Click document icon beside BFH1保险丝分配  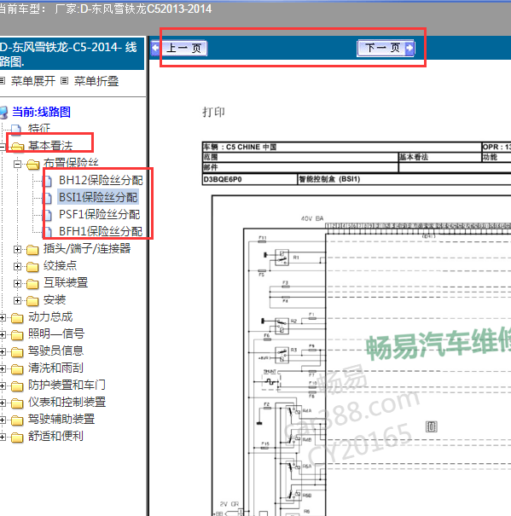coord(48,232)
